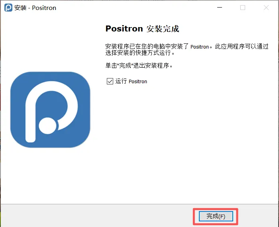Click the 完成(F) finish button

(216, 216)
